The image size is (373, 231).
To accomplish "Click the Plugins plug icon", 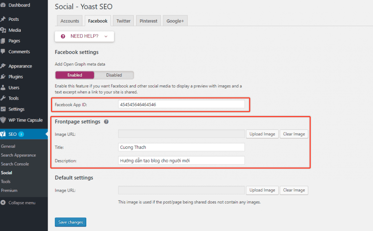I will [3, 77].
